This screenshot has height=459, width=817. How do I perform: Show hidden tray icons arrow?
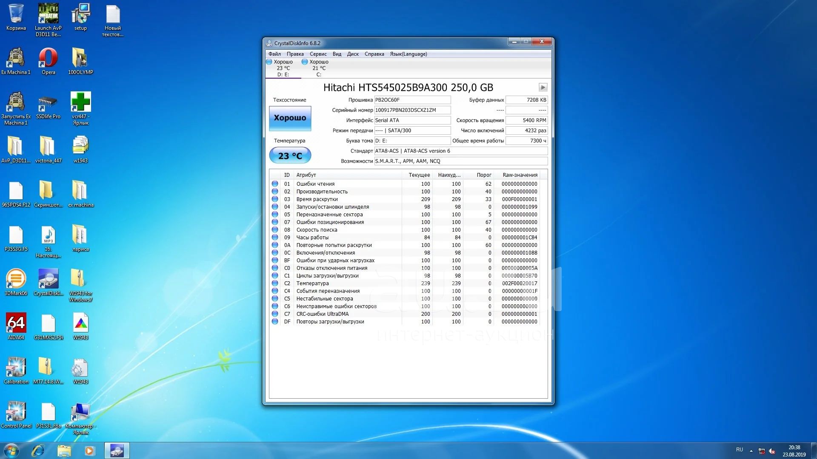[751, 451]
